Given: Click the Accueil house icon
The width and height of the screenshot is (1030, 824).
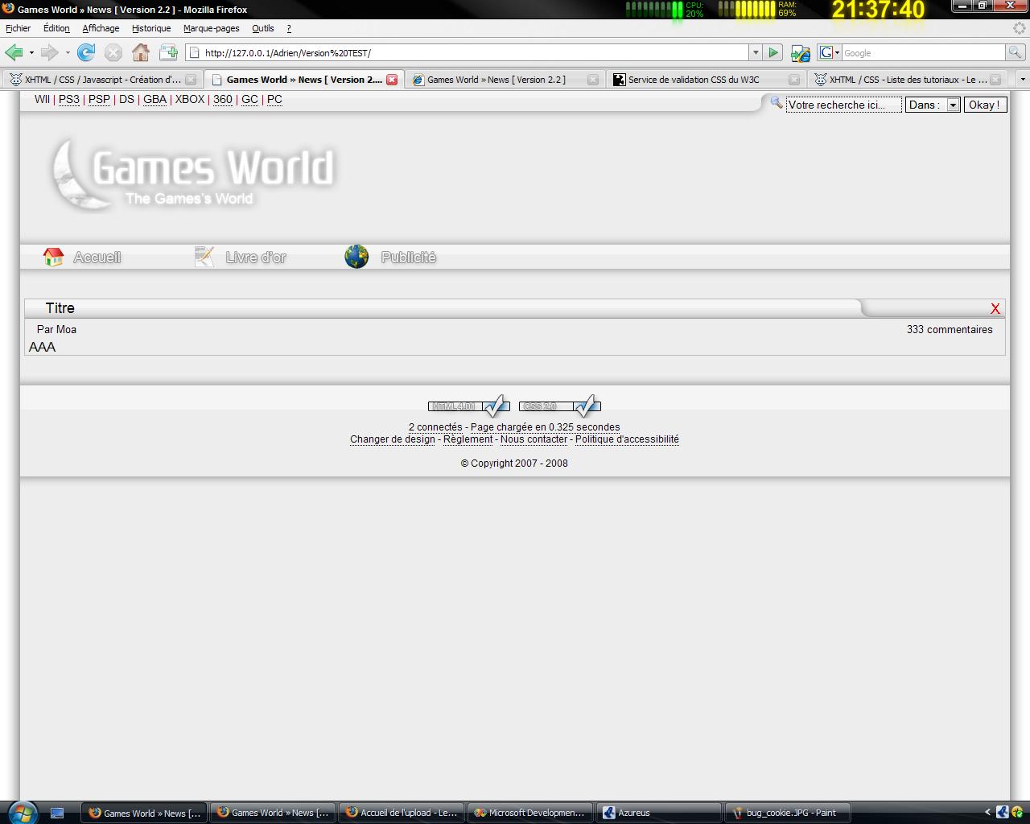Looking at the screenshot, I should [x=53, y=257].
